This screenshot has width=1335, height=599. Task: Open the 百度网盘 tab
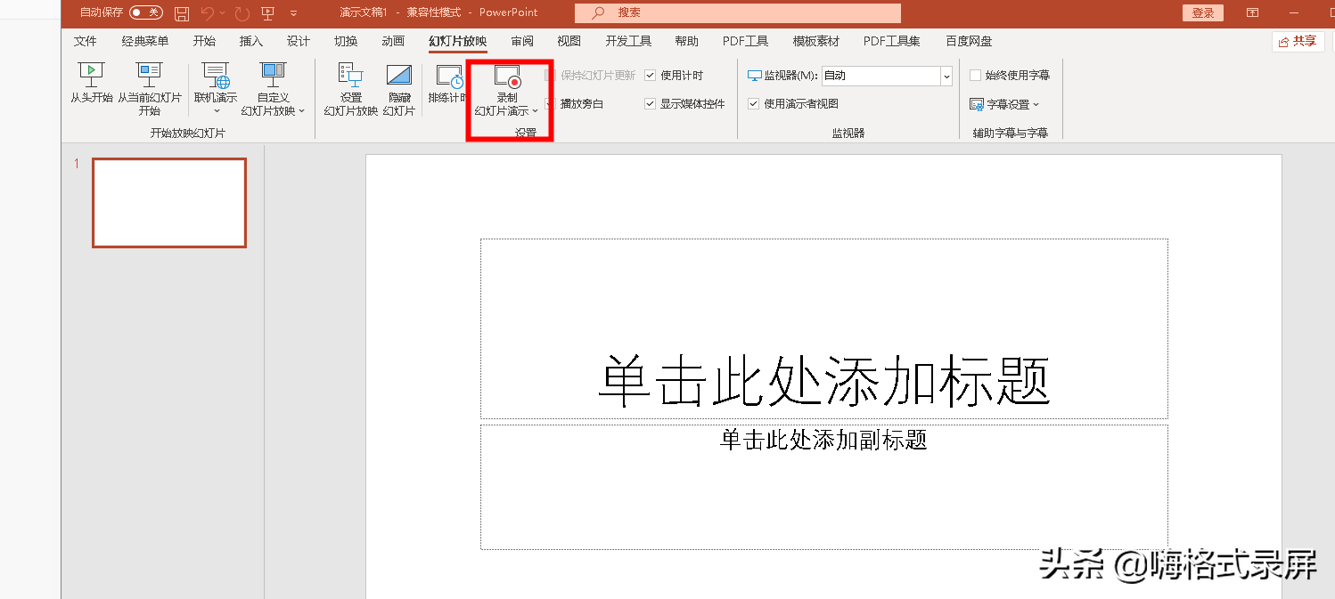pyautogui.click(x=969, y=41)
